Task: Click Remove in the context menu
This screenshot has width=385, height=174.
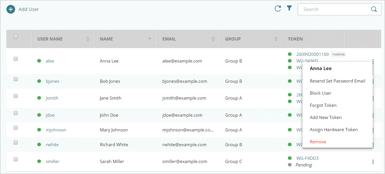Action: click(318, 142)
